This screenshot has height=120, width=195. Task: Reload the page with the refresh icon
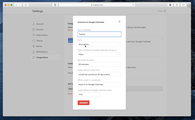coord(133,5)
